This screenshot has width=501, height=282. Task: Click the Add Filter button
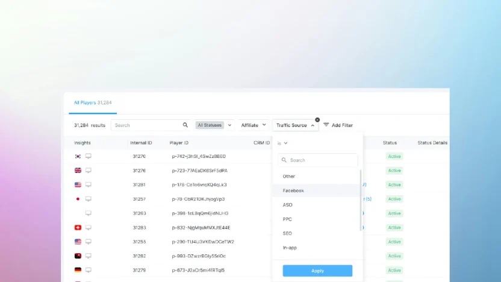(x=338, y=125)
